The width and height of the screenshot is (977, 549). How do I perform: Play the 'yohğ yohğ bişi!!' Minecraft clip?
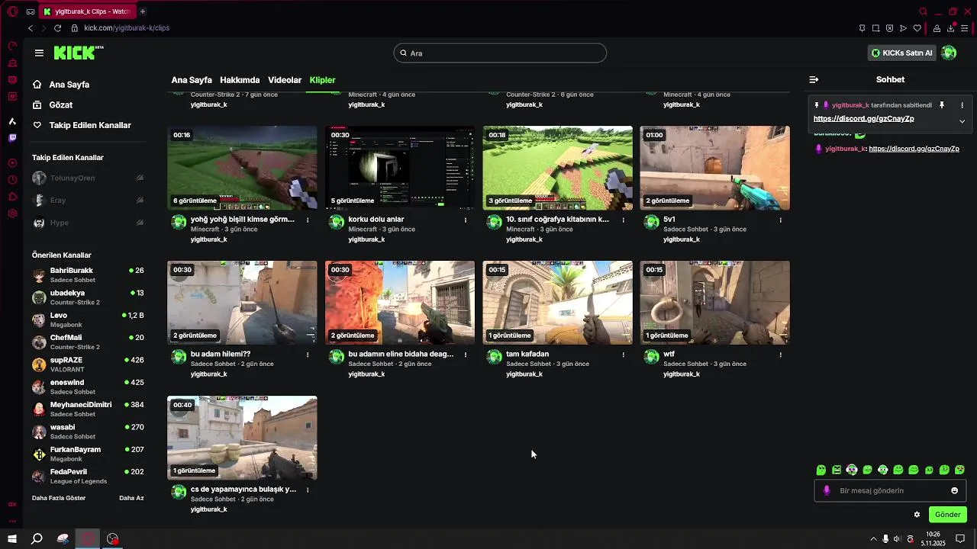[x=242, y=168]
